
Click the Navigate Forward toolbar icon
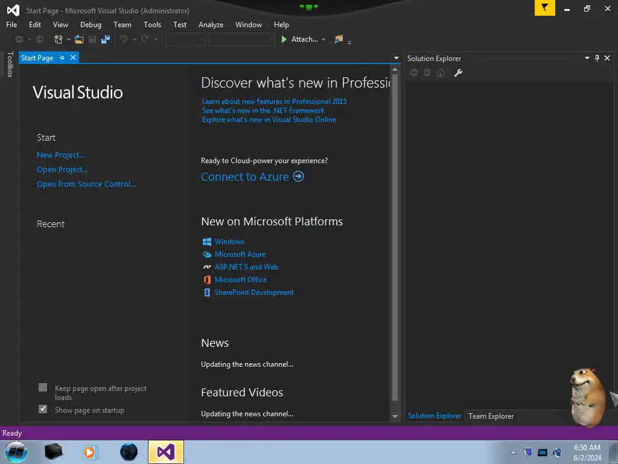[40, 39]
